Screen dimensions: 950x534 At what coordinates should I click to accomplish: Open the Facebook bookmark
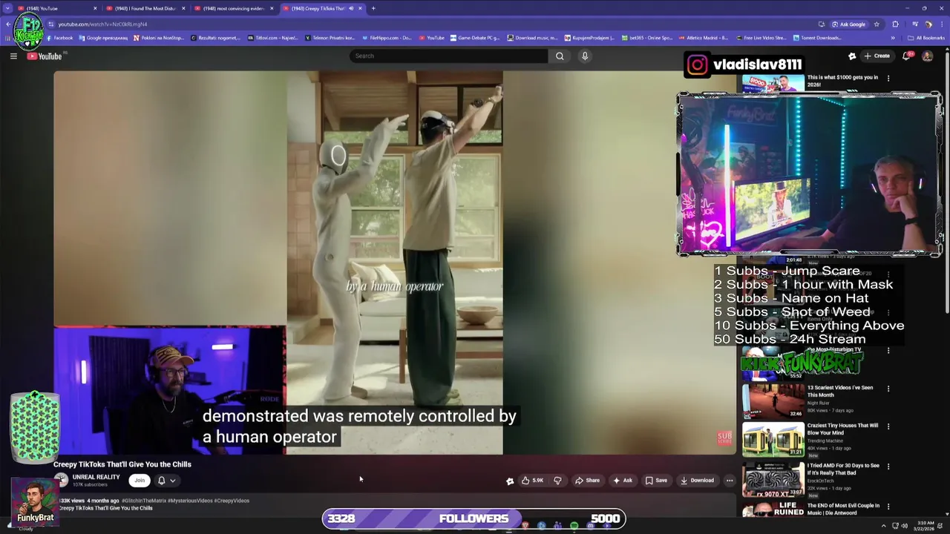click(x=59, y=38)
